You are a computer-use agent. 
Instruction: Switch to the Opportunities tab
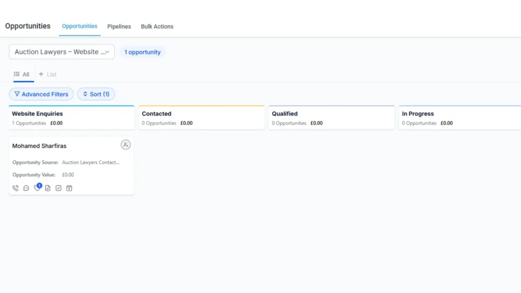(x=79, y=26)
